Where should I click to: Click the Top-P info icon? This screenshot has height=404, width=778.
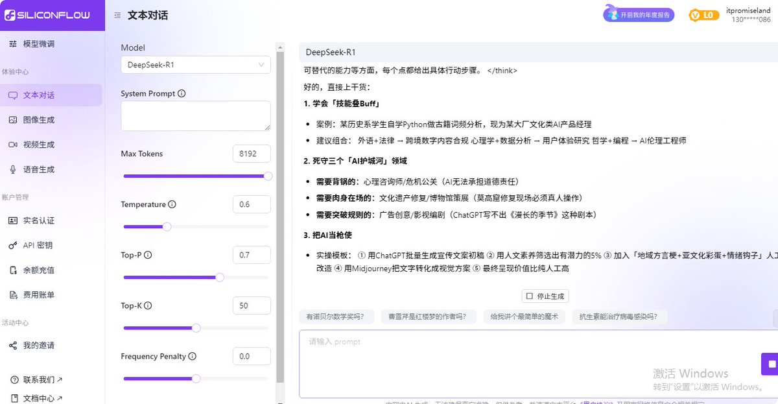pos(148,255)
